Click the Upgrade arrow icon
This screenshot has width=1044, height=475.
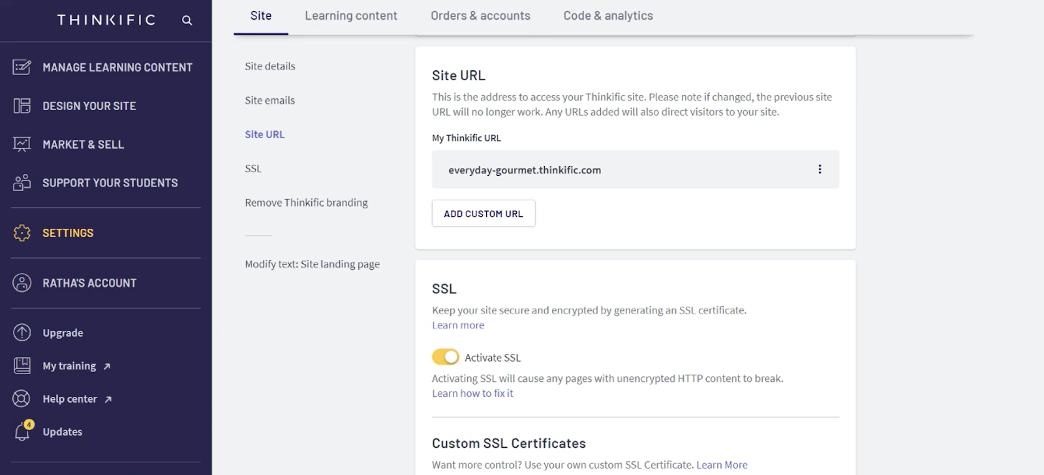[x=22, y=332]
